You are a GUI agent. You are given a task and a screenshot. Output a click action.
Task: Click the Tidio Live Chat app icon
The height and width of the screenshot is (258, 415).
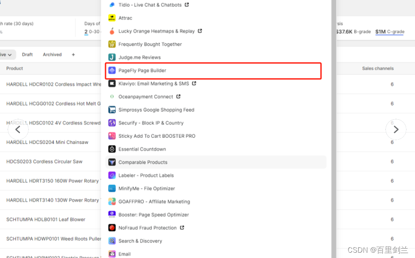pyautogui.click(x=112, y=5)
